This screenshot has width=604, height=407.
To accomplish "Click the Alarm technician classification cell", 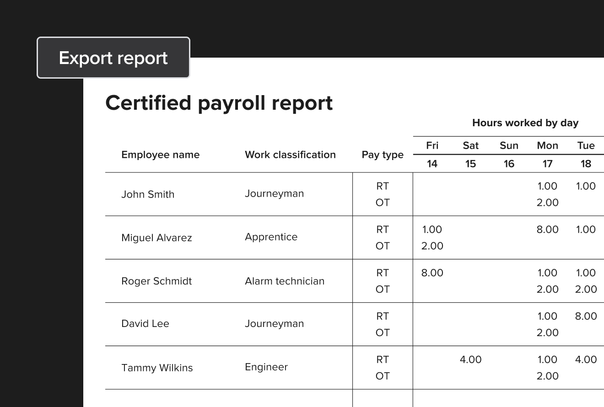I will coord(285,281).
